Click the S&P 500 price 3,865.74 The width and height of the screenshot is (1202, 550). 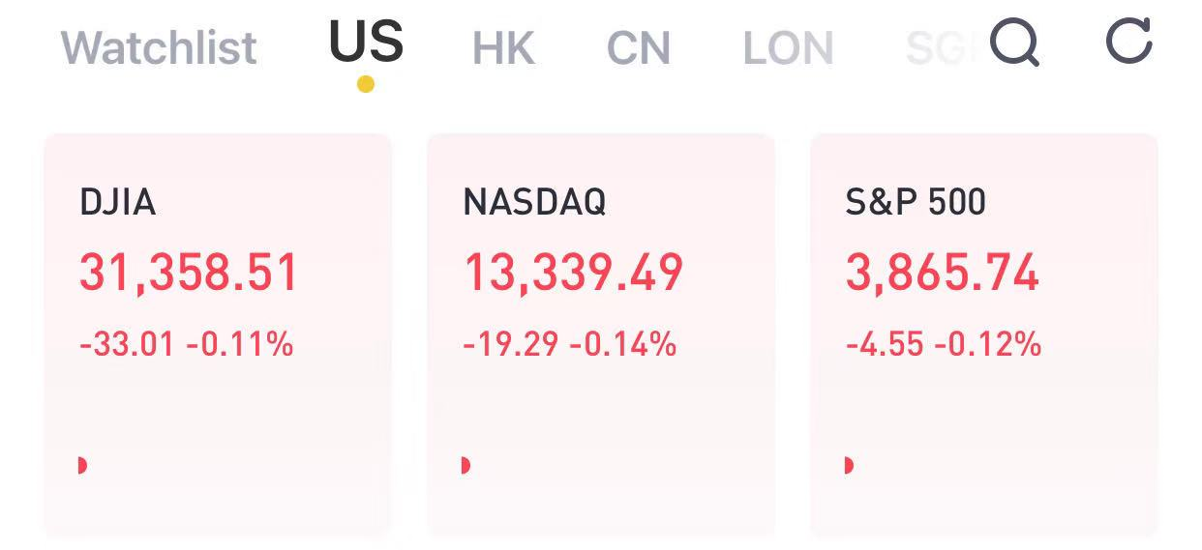coord(943,273)
